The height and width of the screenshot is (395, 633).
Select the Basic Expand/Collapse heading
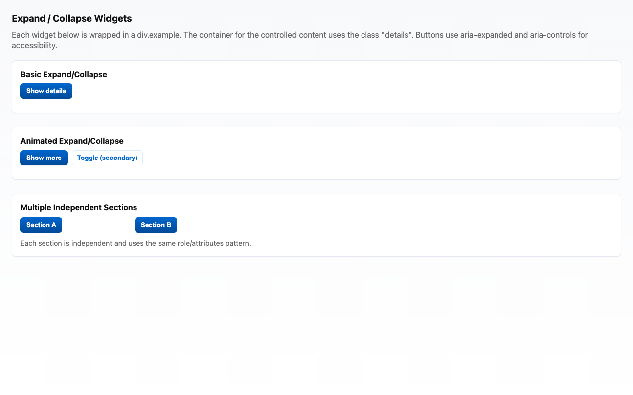64,74
